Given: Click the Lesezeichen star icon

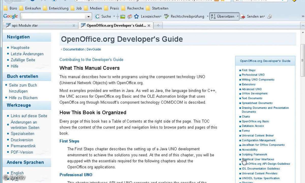Looking at the screenshot, I should coord(136,17).
